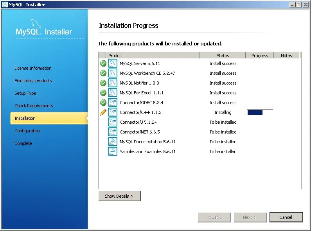Go to the Configuration step
This screenshot has height=231, width=311.
[x=27, y=131]
